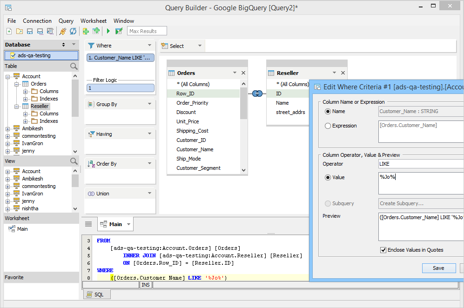Open the Where panel dropdown arrow
Image resolution: width=464 pixels, height=308 pixels.
[x=149, y=45]
